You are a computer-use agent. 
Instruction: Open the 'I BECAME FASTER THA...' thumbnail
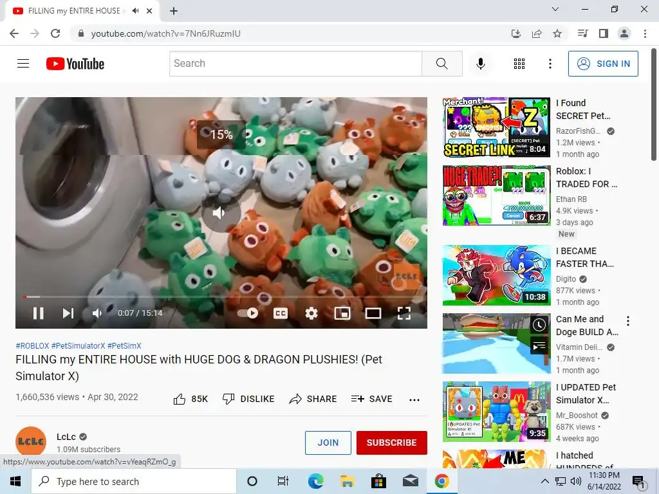click(496, 275)
